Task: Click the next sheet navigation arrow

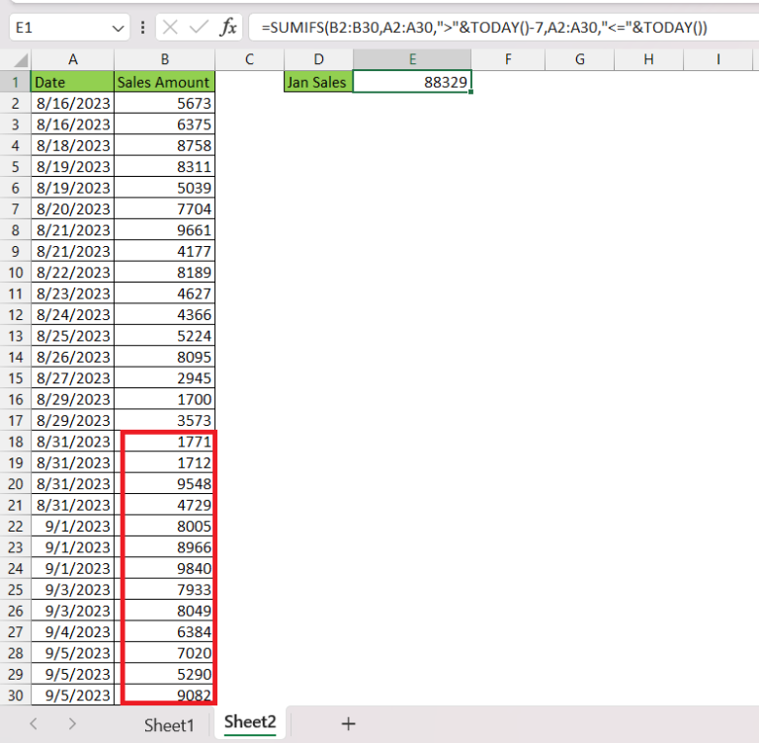Action: [x=72, y=723]
